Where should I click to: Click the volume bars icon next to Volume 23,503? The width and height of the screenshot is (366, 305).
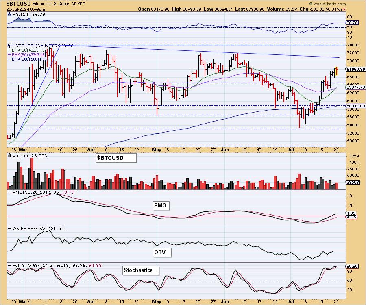(x=10, y=155)
